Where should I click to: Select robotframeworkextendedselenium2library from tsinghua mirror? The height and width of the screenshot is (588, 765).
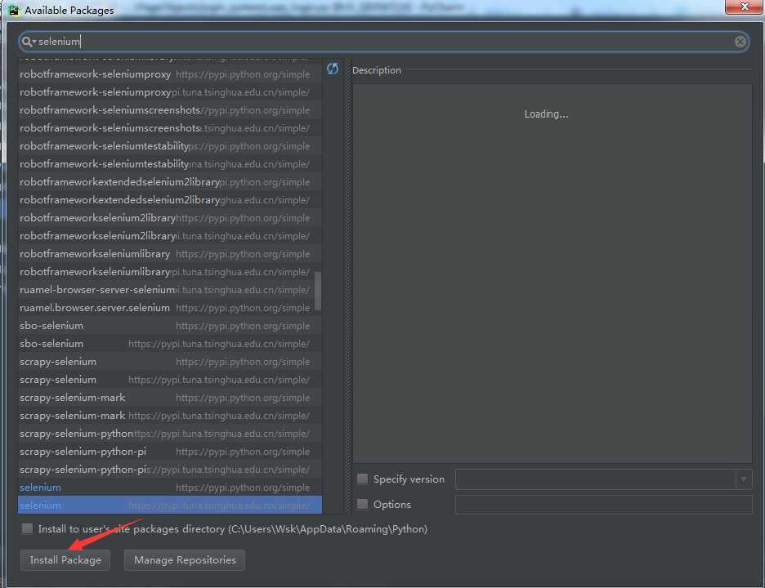[170, 200]
